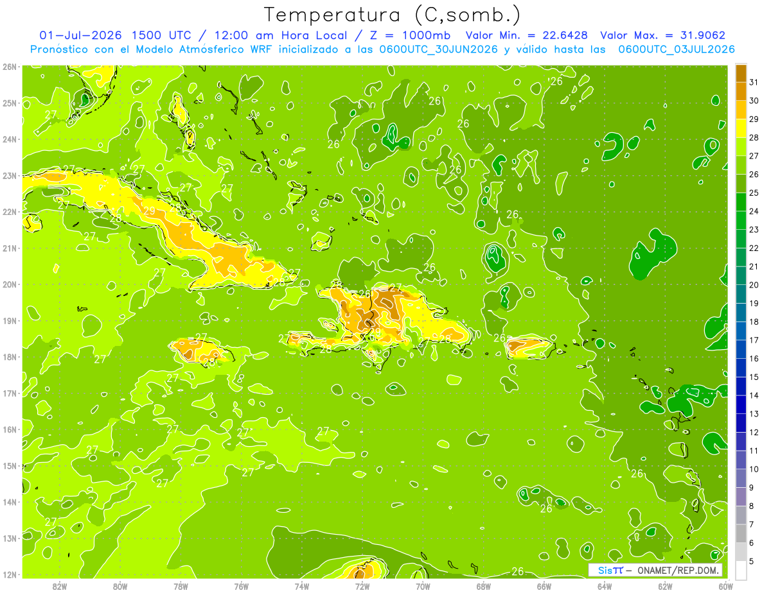Click the 25N latitude axis label
Image resolution: width=771 pixels, height=595 pixels.
[x=10, y=103]
